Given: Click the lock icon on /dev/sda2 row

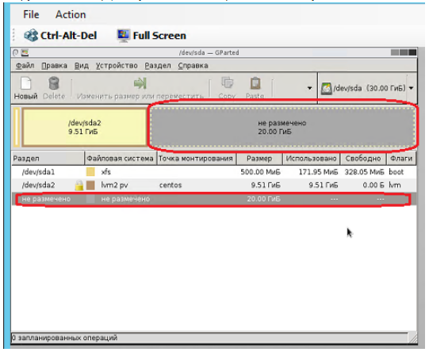Looking at the screenshot, I should (79, 186).
